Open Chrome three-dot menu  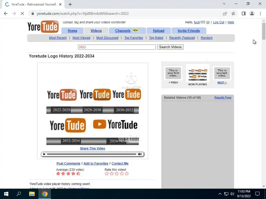coord(260,13)
